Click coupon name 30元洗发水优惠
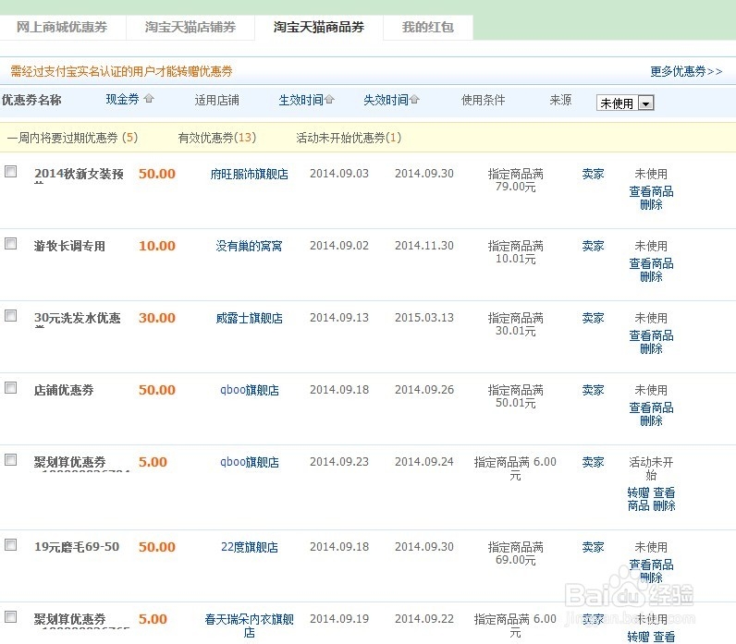736x644 pixels. 78,318
